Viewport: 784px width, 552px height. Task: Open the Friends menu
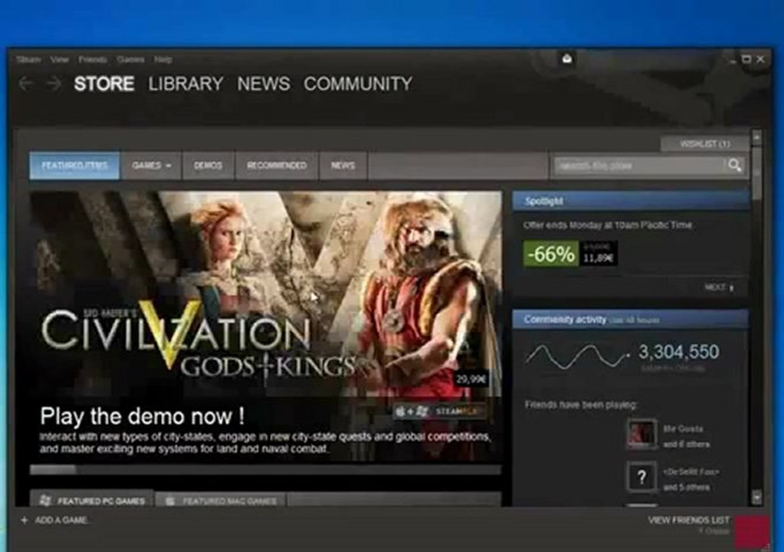[93, 60]
